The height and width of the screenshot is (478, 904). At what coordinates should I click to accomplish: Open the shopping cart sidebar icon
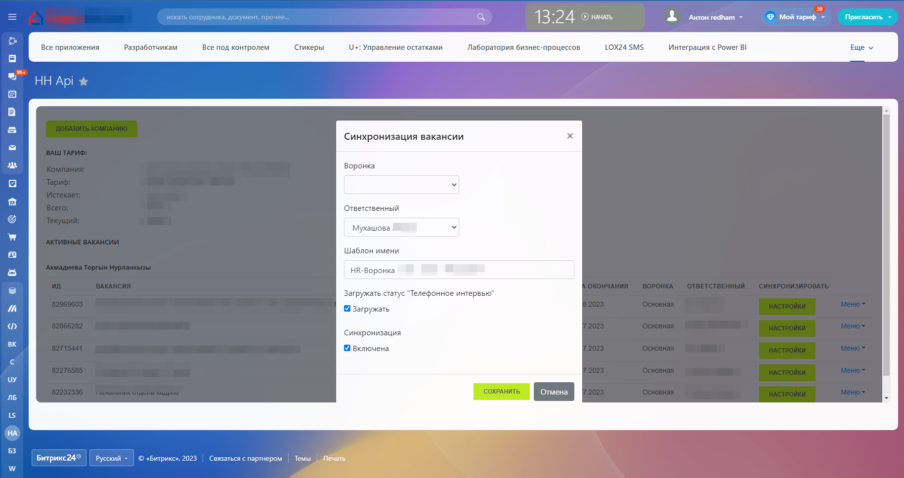(x=12, y=237)
